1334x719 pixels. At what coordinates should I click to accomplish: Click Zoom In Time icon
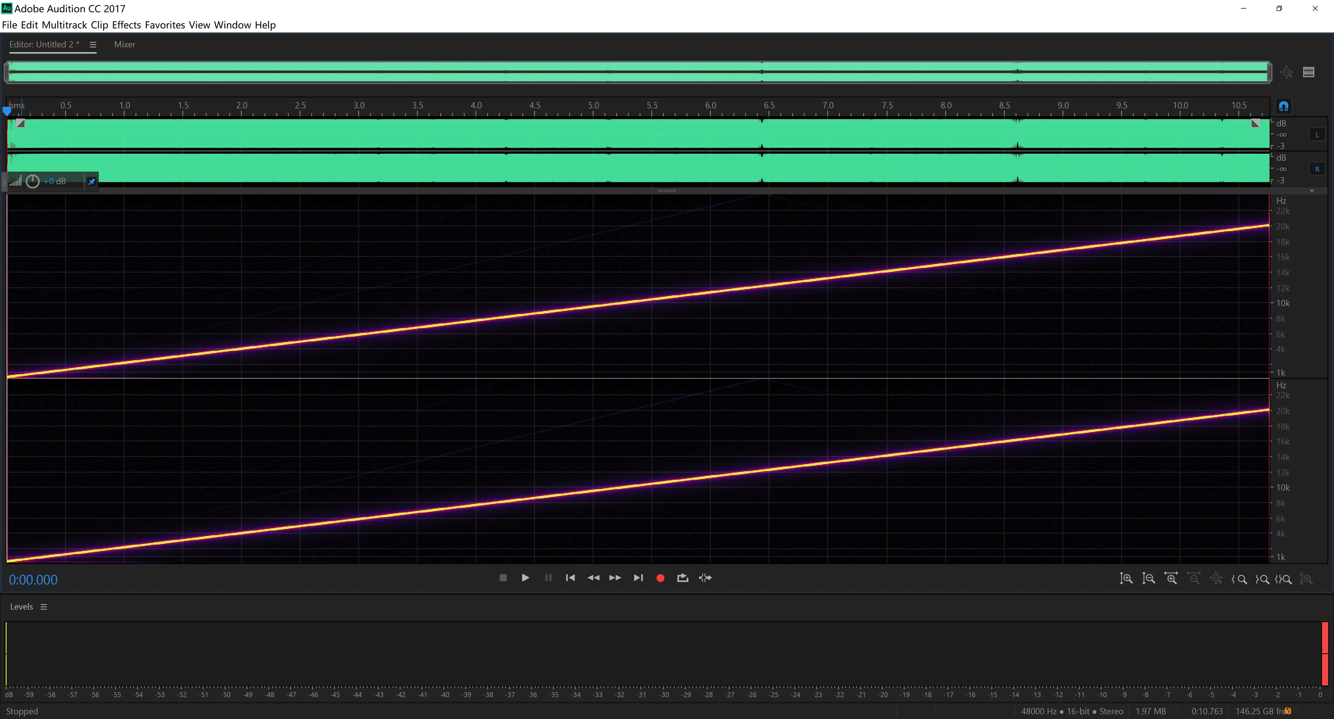click(x=1171, y=578)
